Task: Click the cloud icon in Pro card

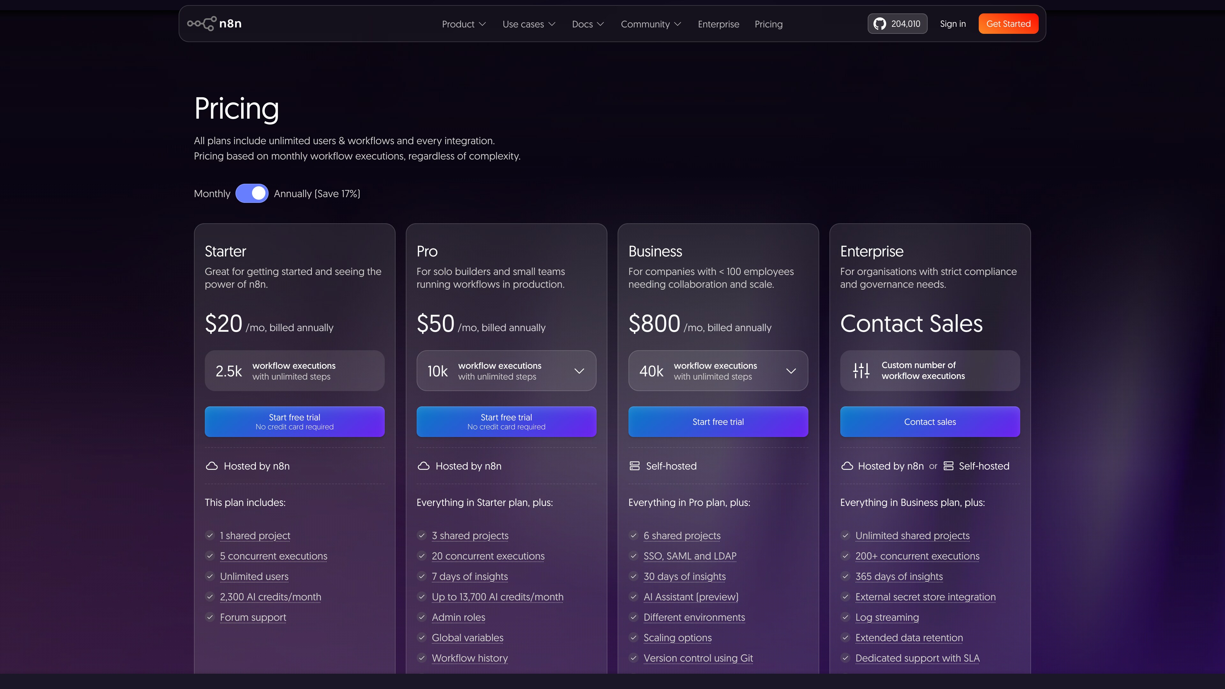Action: click(423, 466)
